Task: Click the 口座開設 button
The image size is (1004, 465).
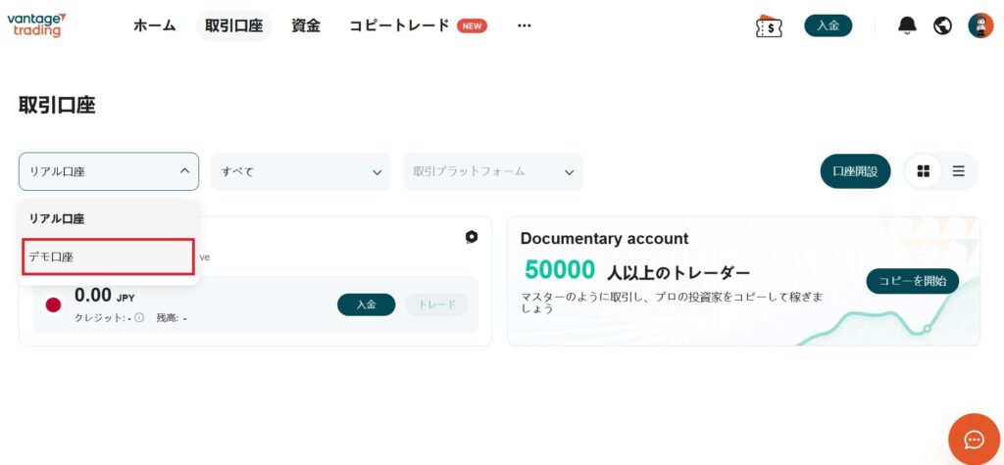Action: 855,171
